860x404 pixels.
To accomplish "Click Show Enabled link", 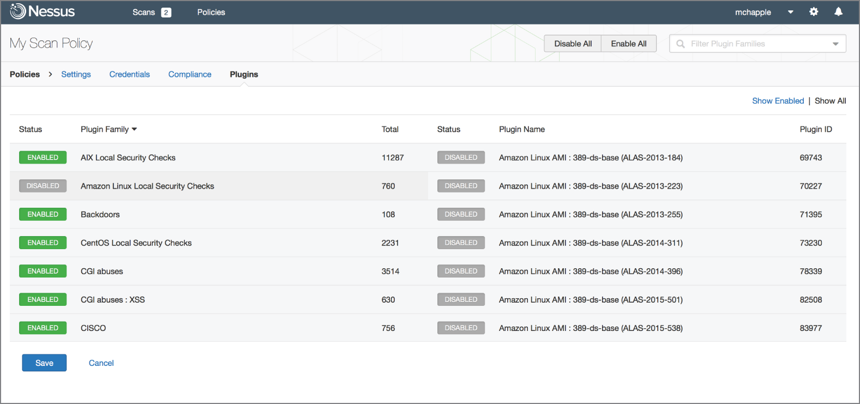I will tap(778, 101).
